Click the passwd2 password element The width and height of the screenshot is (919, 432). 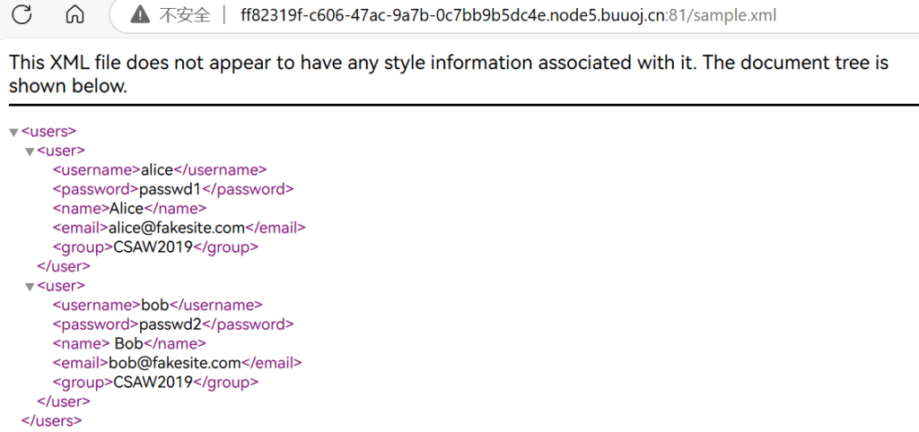(172, 324)
